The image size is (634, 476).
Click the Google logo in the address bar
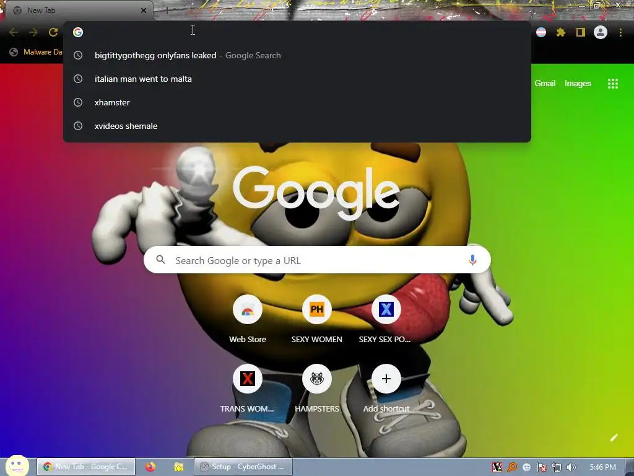tap(78, 32)
